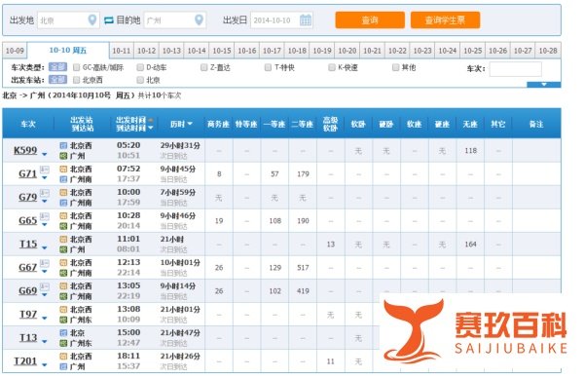The width and height of the screenshot is (584, 378).
Task: Toggle the D-动车 train type checkbox
Action: pyautogui.click(x=140, y=67)
